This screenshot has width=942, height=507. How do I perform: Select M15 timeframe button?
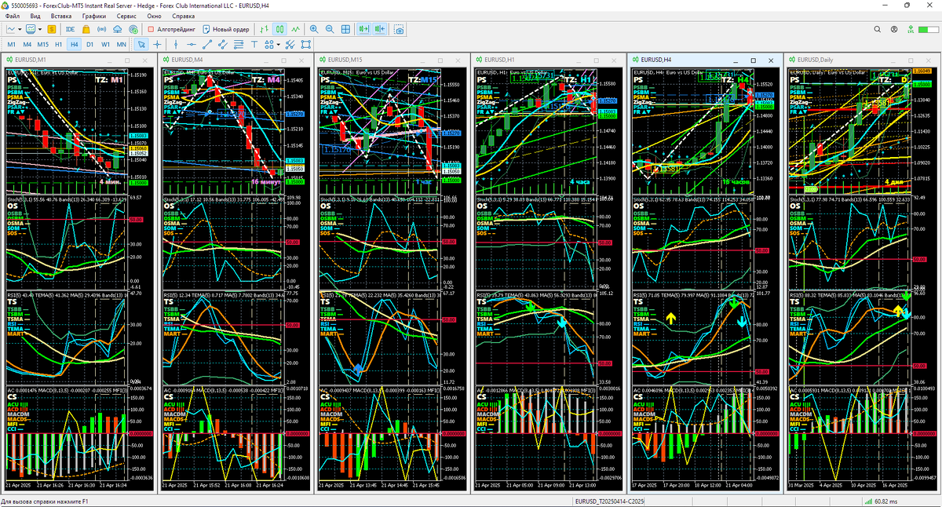click(43, 45)
